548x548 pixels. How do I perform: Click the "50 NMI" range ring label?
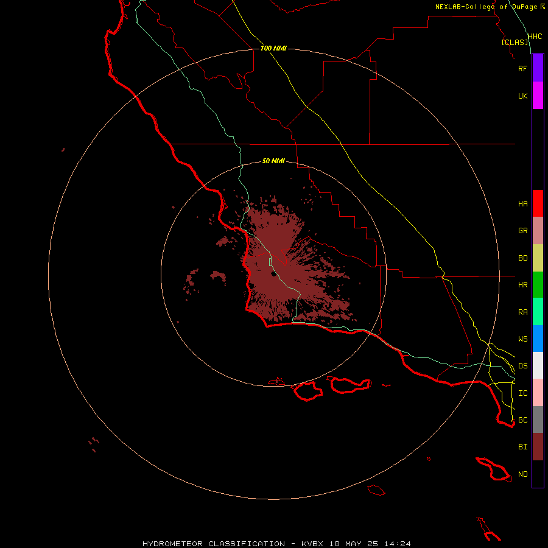click(273, 161)
